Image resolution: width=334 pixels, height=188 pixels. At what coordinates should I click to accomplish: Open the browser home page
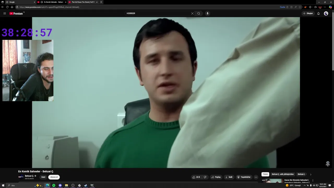pyautogui.click(x=12, y=7)
